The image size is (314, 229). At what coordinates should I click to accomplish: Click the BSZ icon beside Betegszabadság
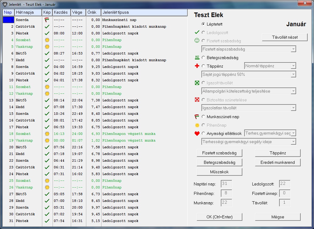click(197, 58)
